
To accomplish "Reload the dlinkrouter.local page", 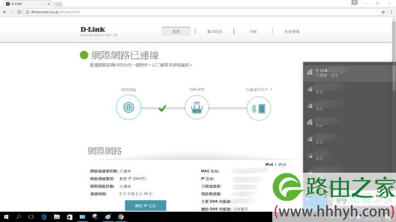I will (19, 12).
